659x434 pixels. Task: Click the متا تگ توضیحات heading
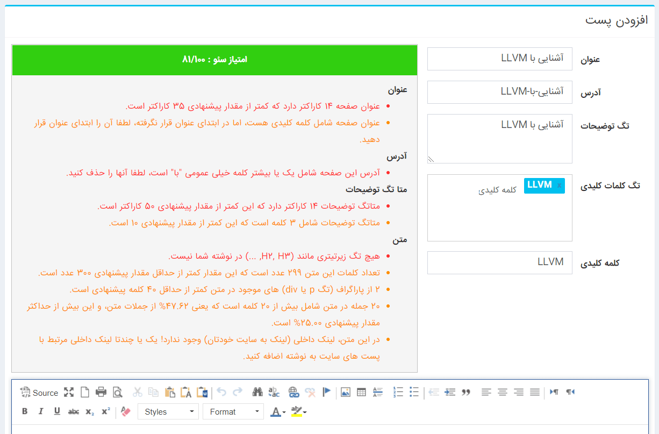coord(376,190)
